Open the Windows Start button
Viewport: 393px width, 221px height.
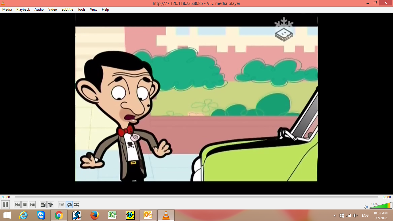[7, 215]
